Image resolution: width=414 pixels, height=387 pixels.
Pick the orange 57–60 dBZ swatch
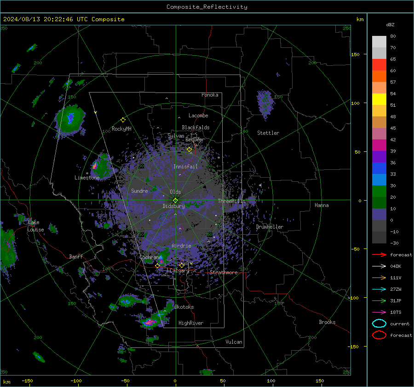tap(379, 76)
